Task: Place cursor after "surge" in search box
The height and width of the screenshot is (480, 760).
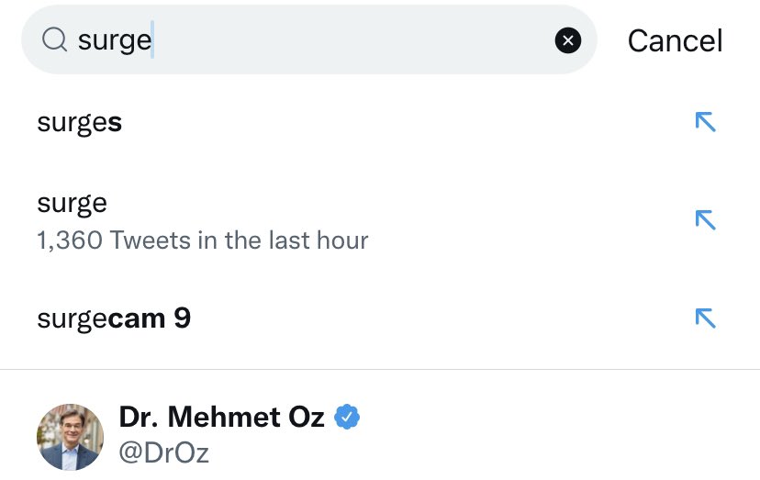Action: click(x=152, y=40)
